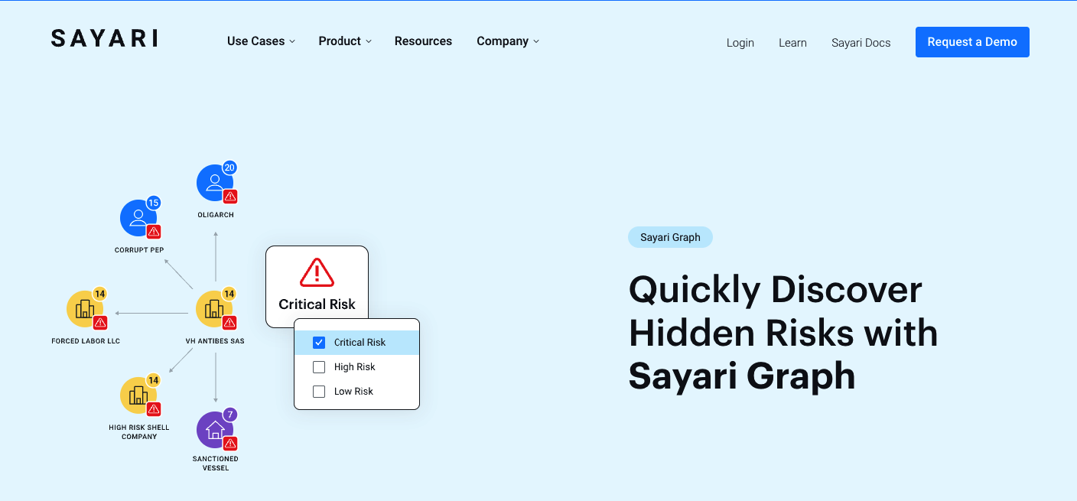Click the red warning triangle in Critical Risk card

tap(317, 272)
